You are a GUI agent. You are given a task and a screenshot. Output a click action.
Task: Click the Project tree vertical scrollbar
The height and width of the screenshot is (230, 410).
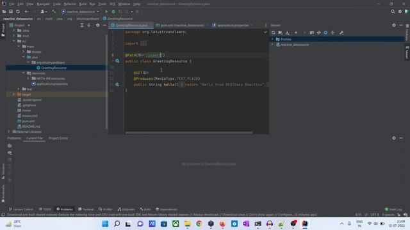click(x=106, y=81)
